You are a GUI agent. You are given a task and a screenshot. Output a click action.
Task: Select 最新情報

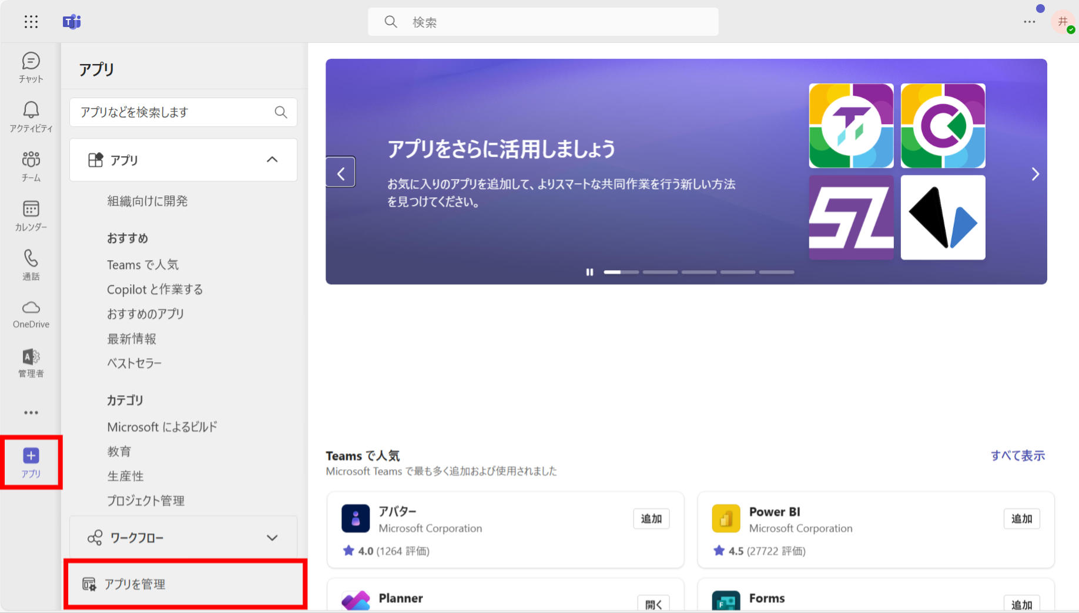click(132, 339)
